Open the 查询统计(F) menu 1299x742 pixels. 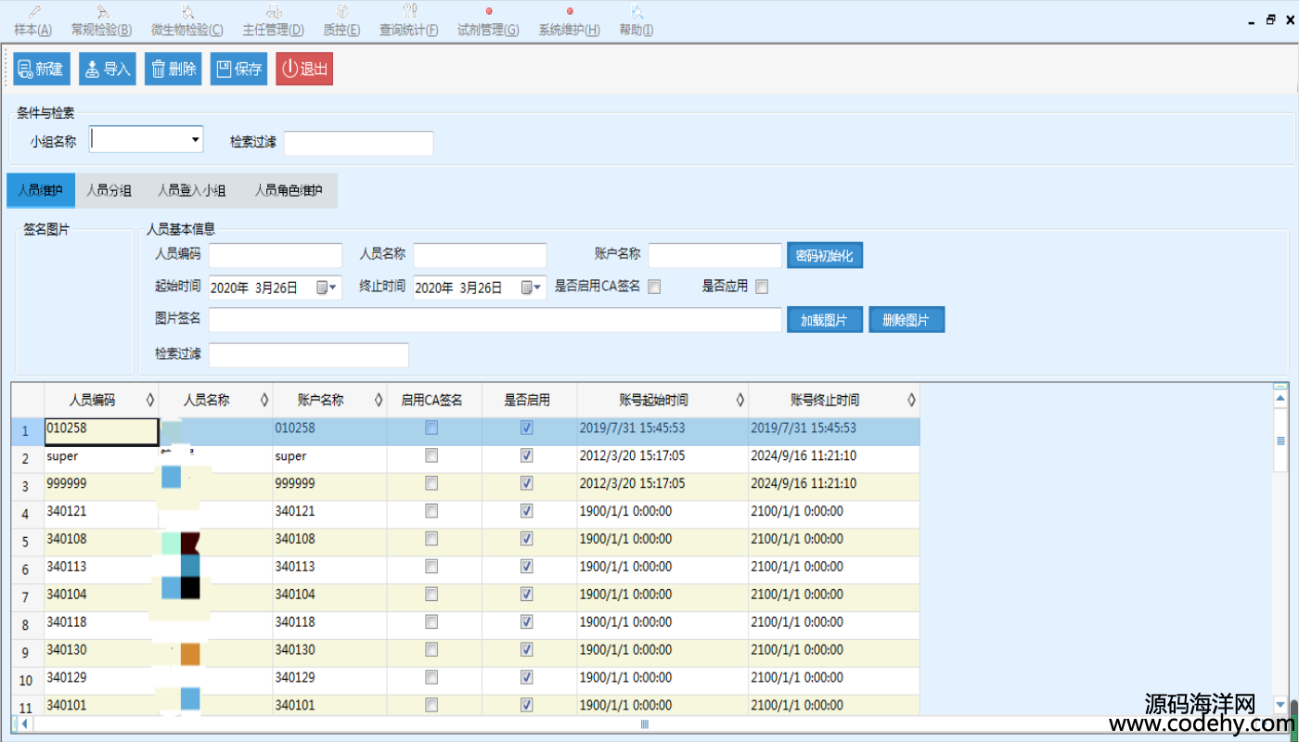[408, 21]
